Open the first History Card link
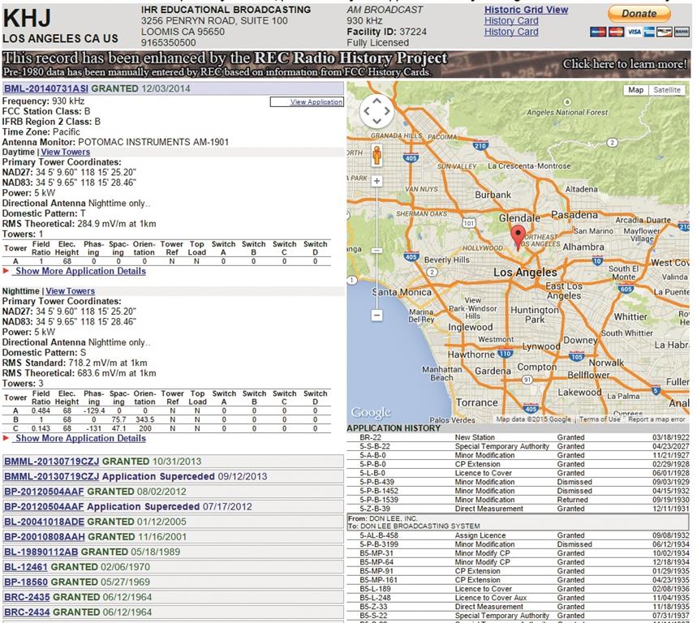Viewport: 697px width, 623px height. [511, 21]
